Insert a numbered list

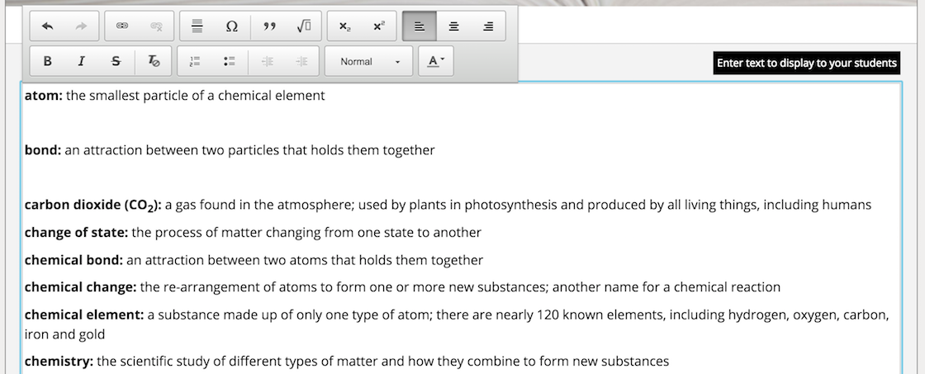pyautogui.click(x=195, y=61)
